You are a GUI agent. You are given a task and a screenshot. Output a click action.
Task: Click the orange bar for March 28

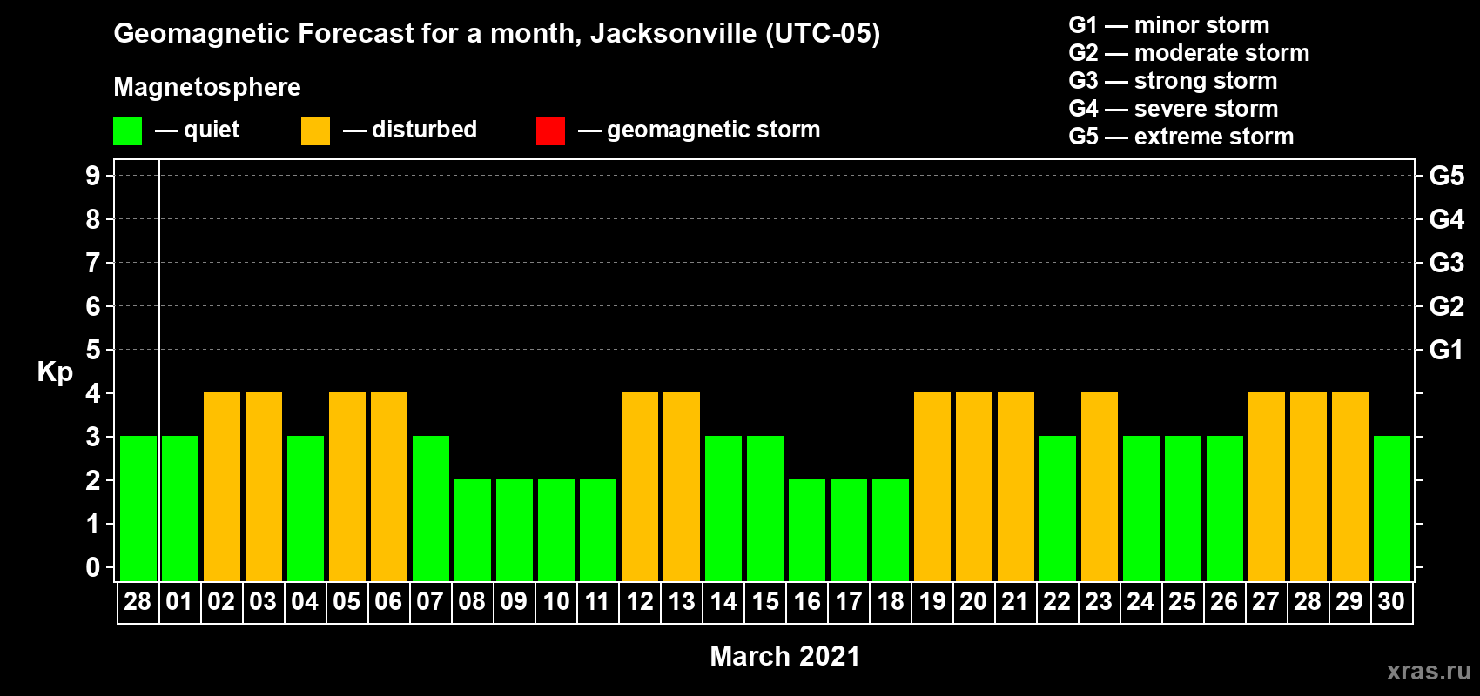(1308, 486)
